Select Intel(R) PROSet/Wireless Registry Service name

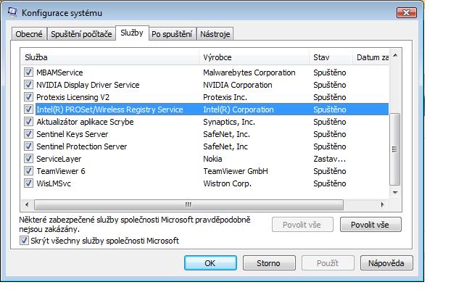109,109
